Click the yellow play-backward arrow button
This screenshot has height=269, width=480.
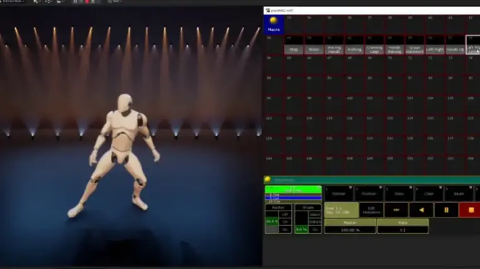[420, 210]
